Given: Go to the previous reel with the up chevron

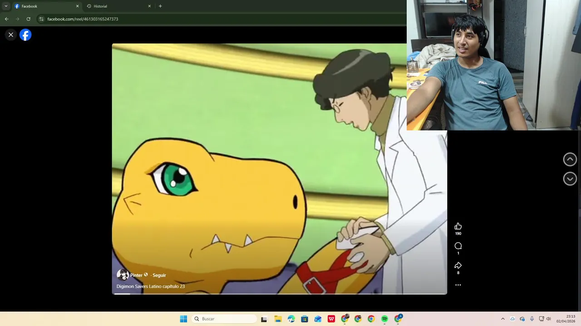Looking at the screenshot, I should pyautogui.click(x=570, y=159).
